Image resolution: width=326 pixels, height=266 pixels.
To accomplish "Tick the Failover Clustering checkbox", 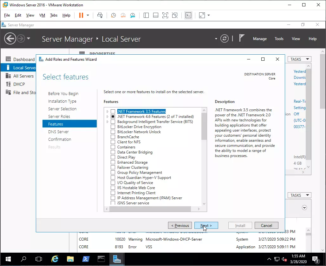I will (x=113, y=167).
